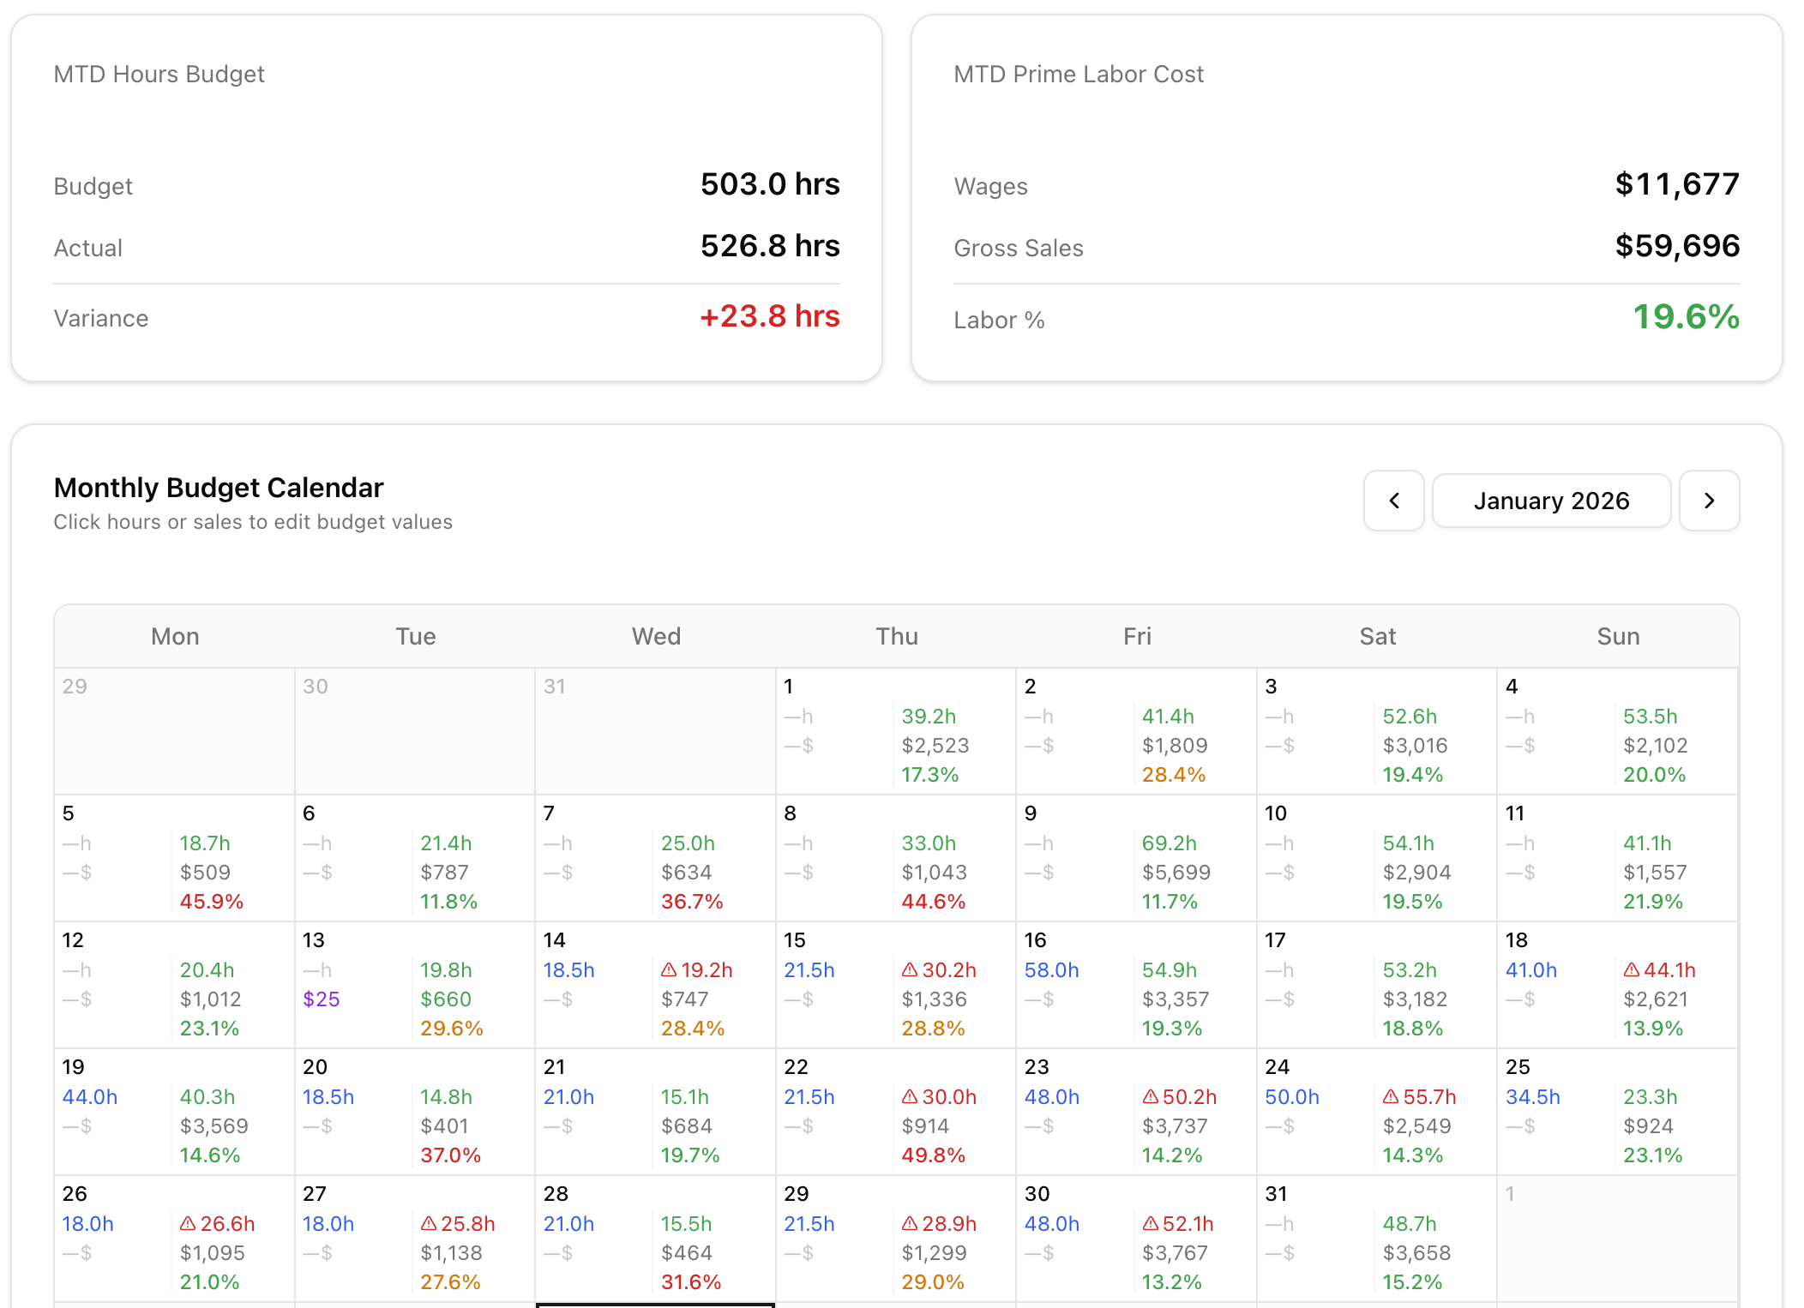Select the Sat column header
The image size is (1804, 1308).
click(x=1377, y=636)
